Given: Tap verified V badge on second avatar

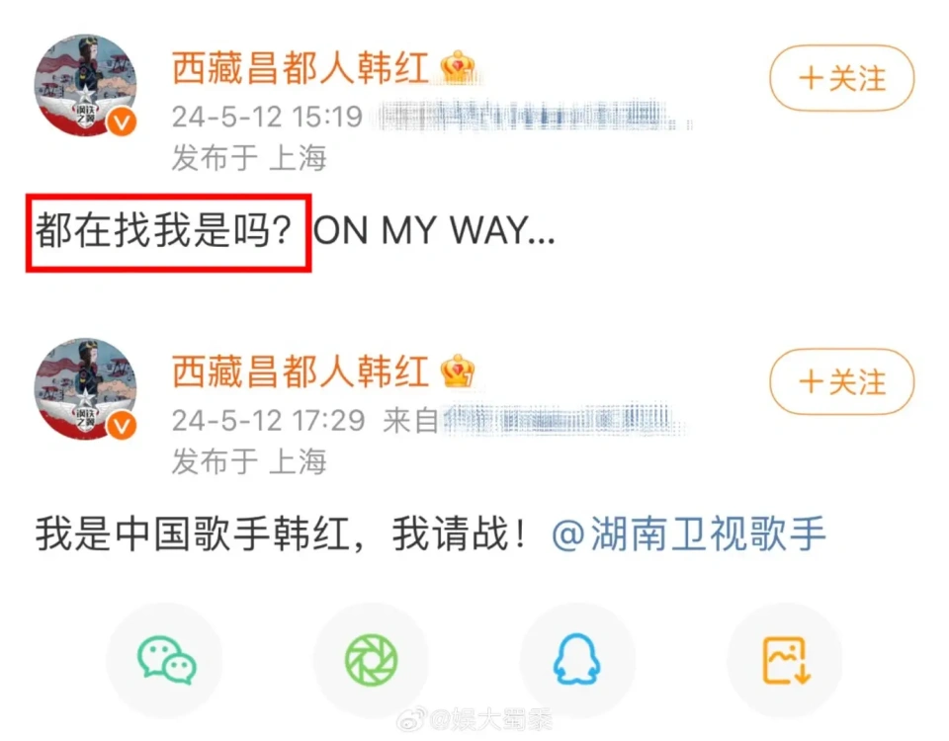Looking at the screenshot, I should [122, 427].
